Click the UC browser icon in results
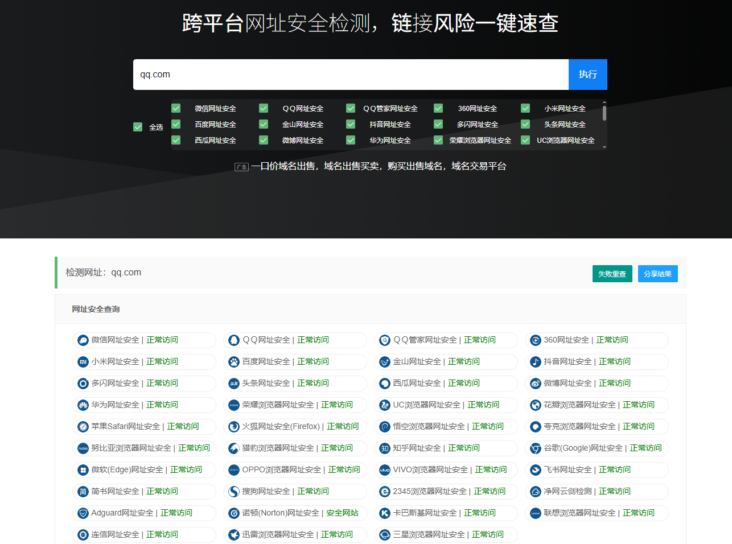The height and width of the screenshot is (544, 732). (385, 405)
